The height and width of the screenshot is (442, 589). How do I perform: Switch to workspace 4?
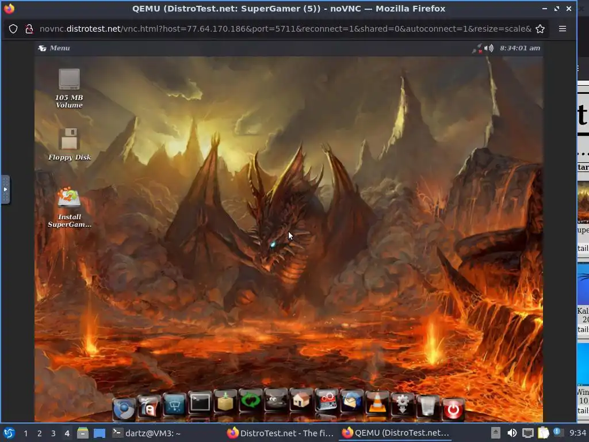click(x=67, y=433)
